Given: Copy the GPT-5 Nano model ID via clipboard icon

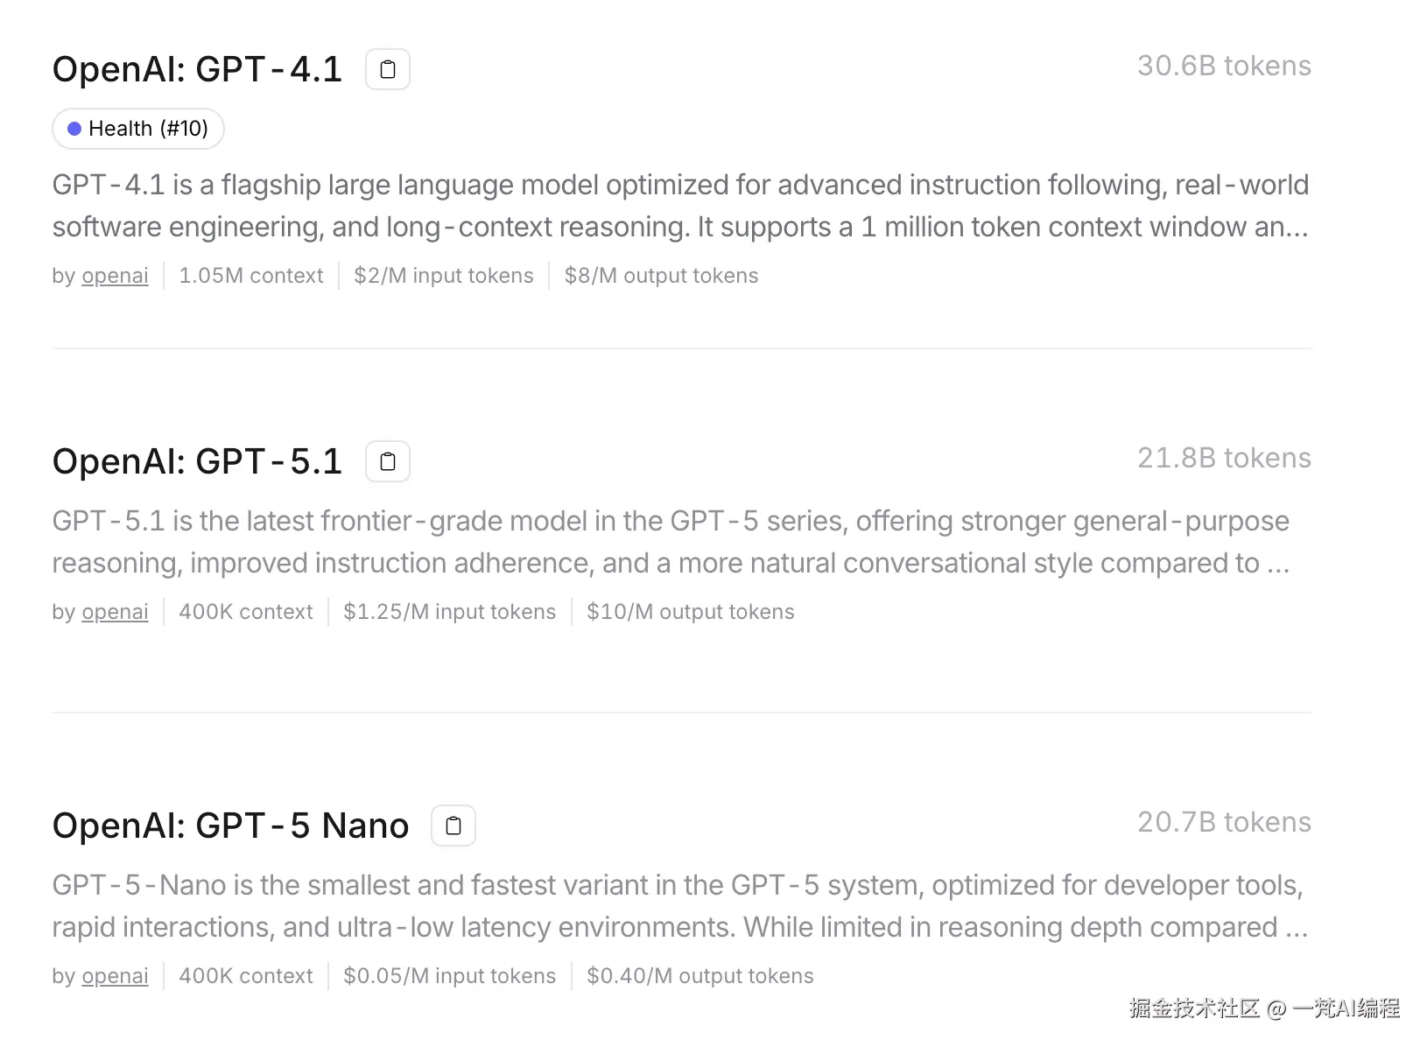Looking at the screenshot, I should [453, 826].
